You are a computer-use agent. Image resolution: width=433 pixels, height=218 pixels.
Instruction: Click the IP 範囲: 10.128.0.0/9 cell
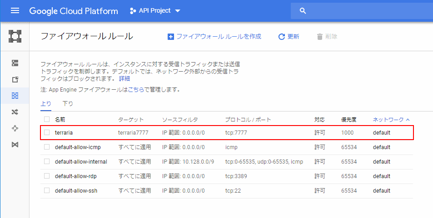point(188,161)
